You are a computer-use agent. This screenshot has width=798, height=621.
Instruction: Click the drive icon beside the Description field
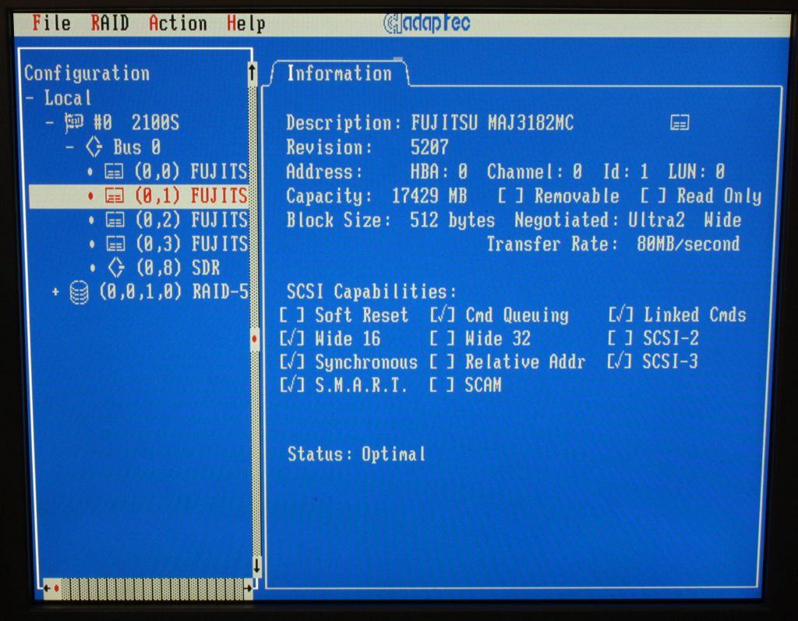tap(680, 122)
